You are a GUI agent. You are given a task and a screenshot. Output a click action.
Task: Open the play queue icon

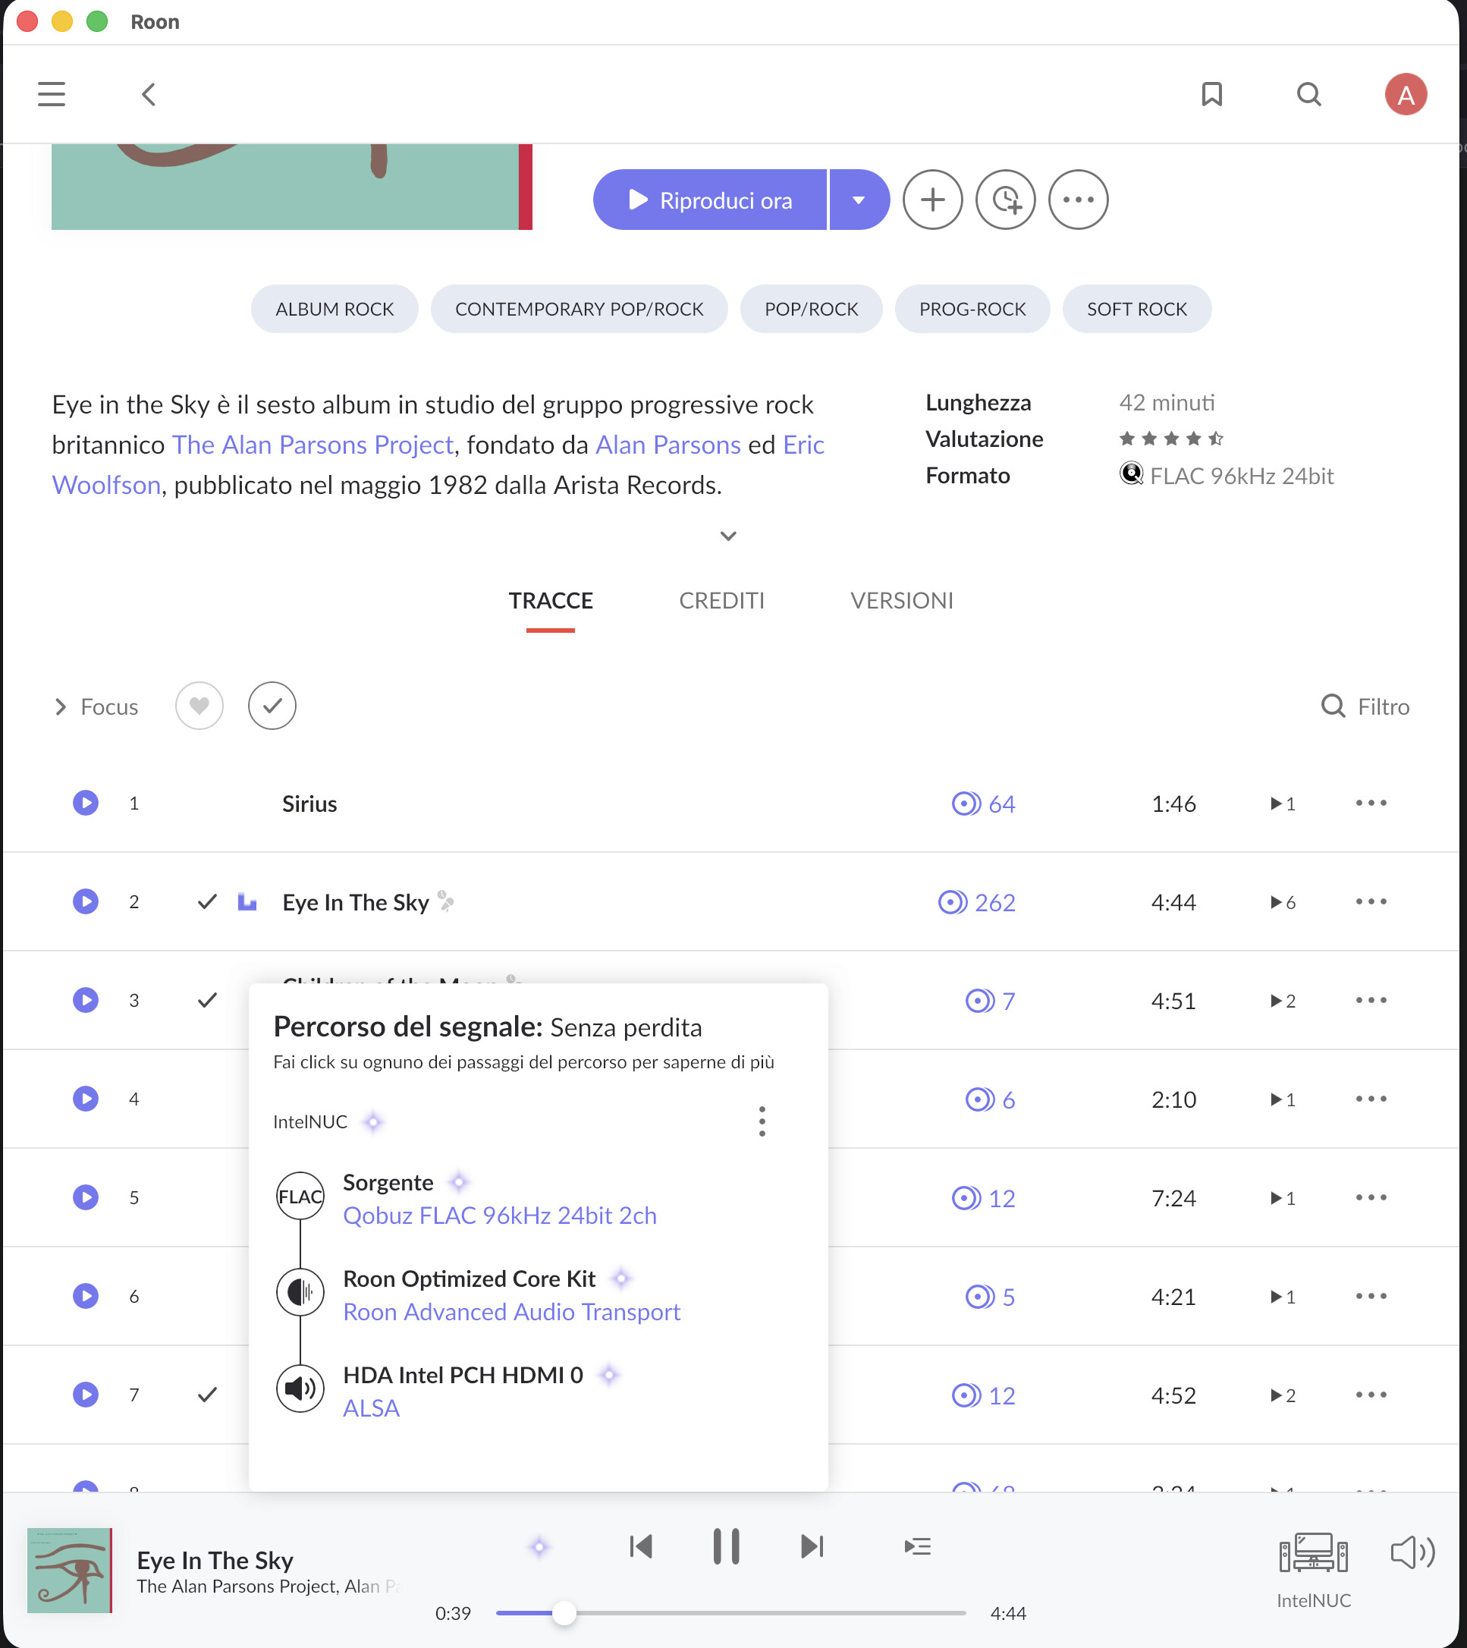[917, 1546]
